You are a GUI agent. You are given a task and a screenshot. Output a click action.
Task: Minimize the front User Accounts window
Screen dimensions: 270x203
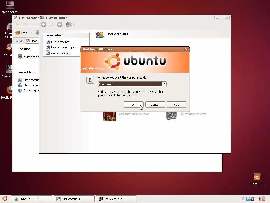tap(217, 18)
